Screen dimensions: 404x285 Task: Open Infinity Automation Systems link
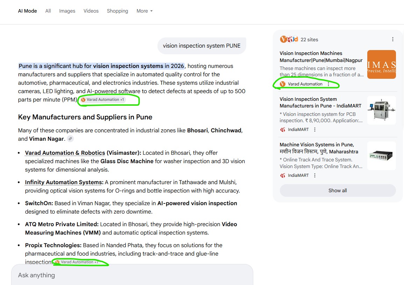(64, 182)
